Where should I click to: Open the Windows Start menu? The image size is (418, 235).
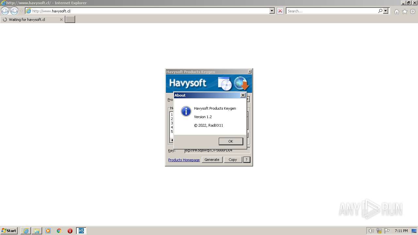(9, 231)
